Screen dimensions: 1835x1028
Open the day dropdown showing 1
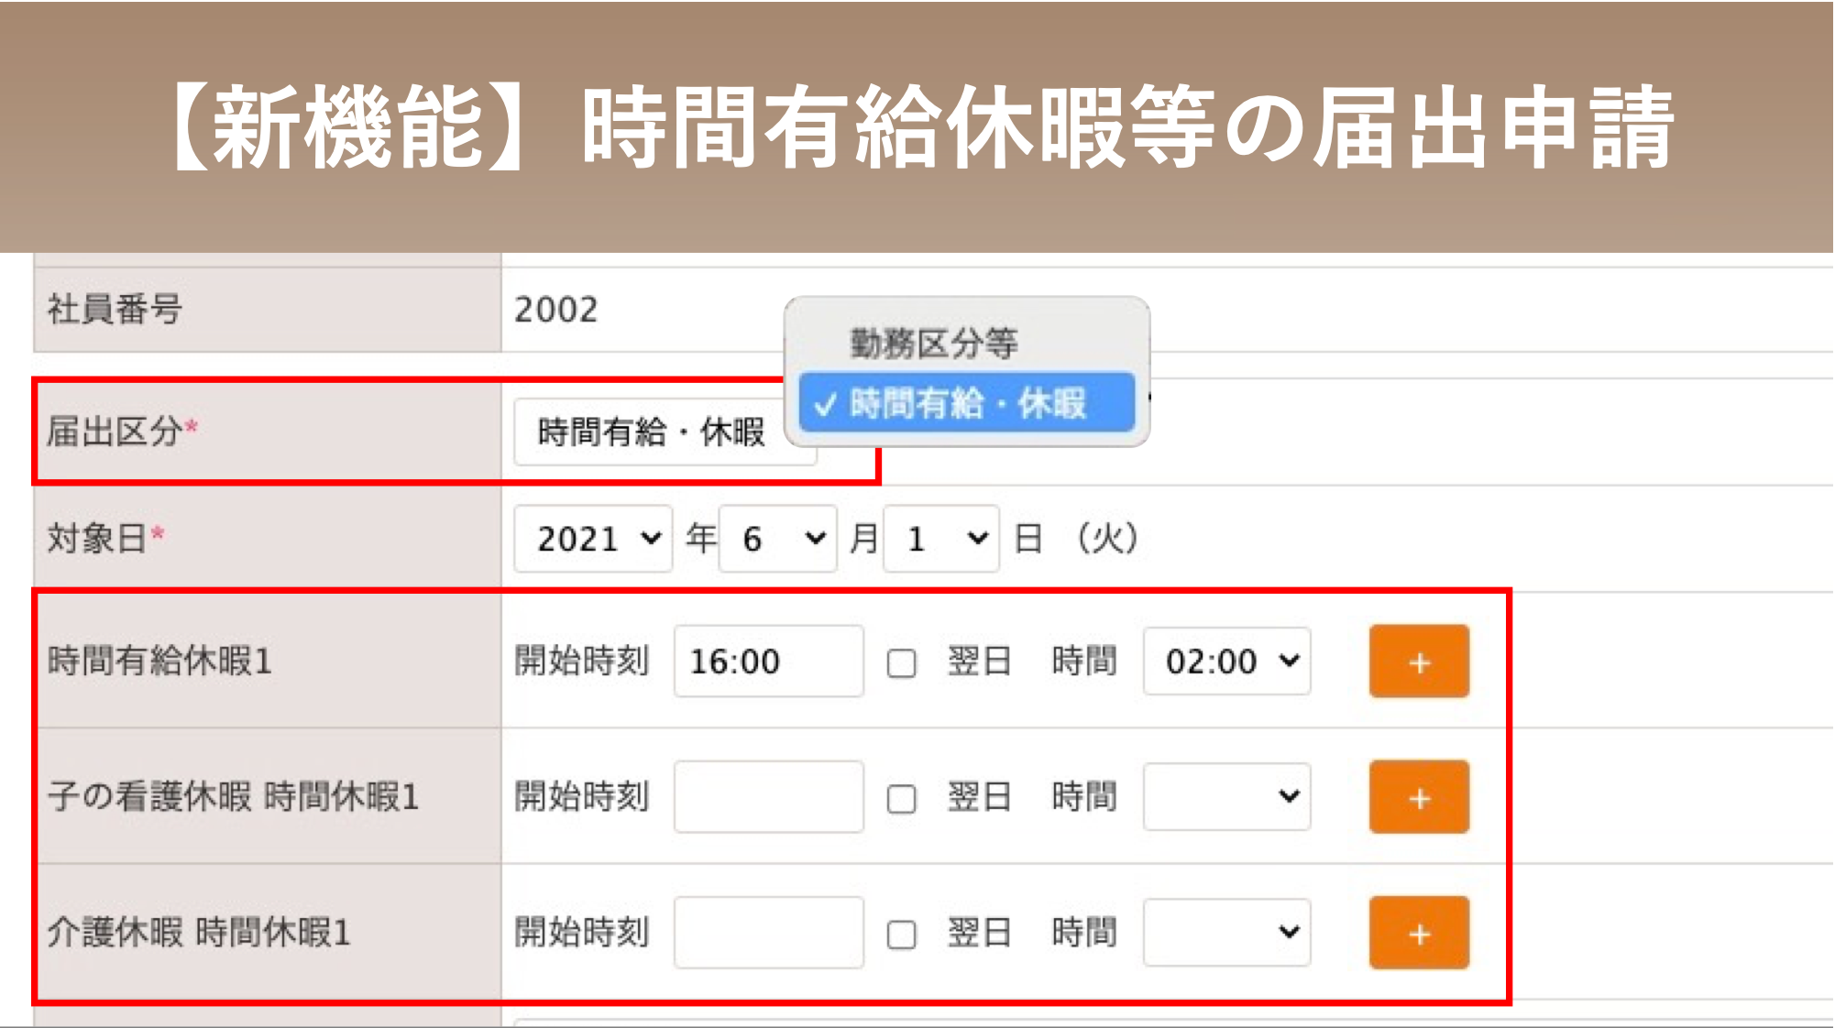pos(941,539)
